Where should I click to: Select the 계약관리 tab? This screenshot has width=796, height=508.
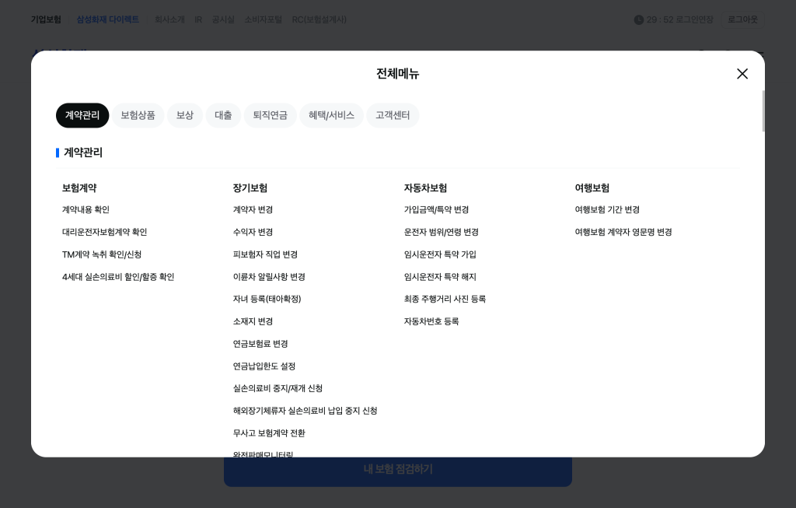pyautogui.click(x=82, y=115)
